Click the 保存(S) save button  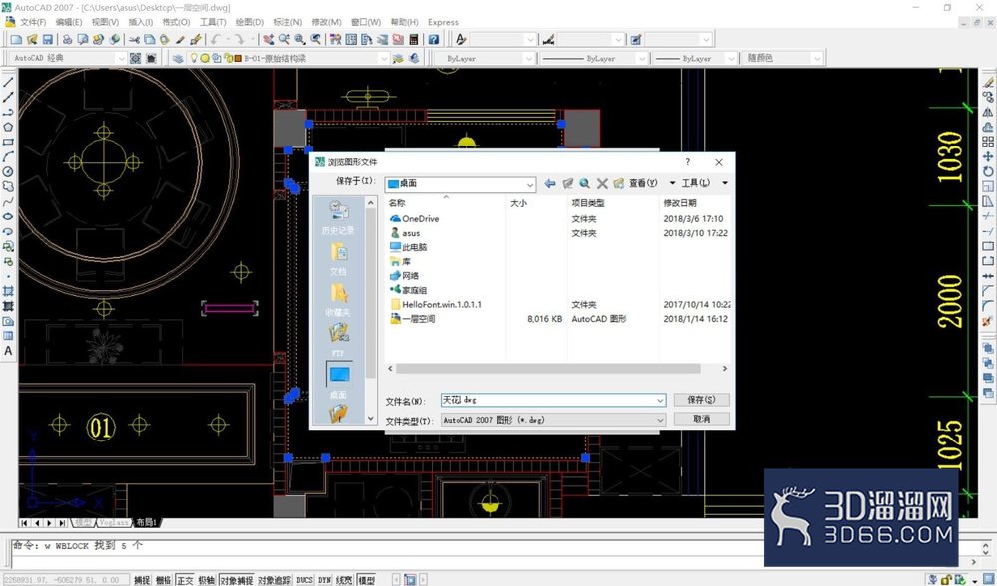click(x=701, y=400)
